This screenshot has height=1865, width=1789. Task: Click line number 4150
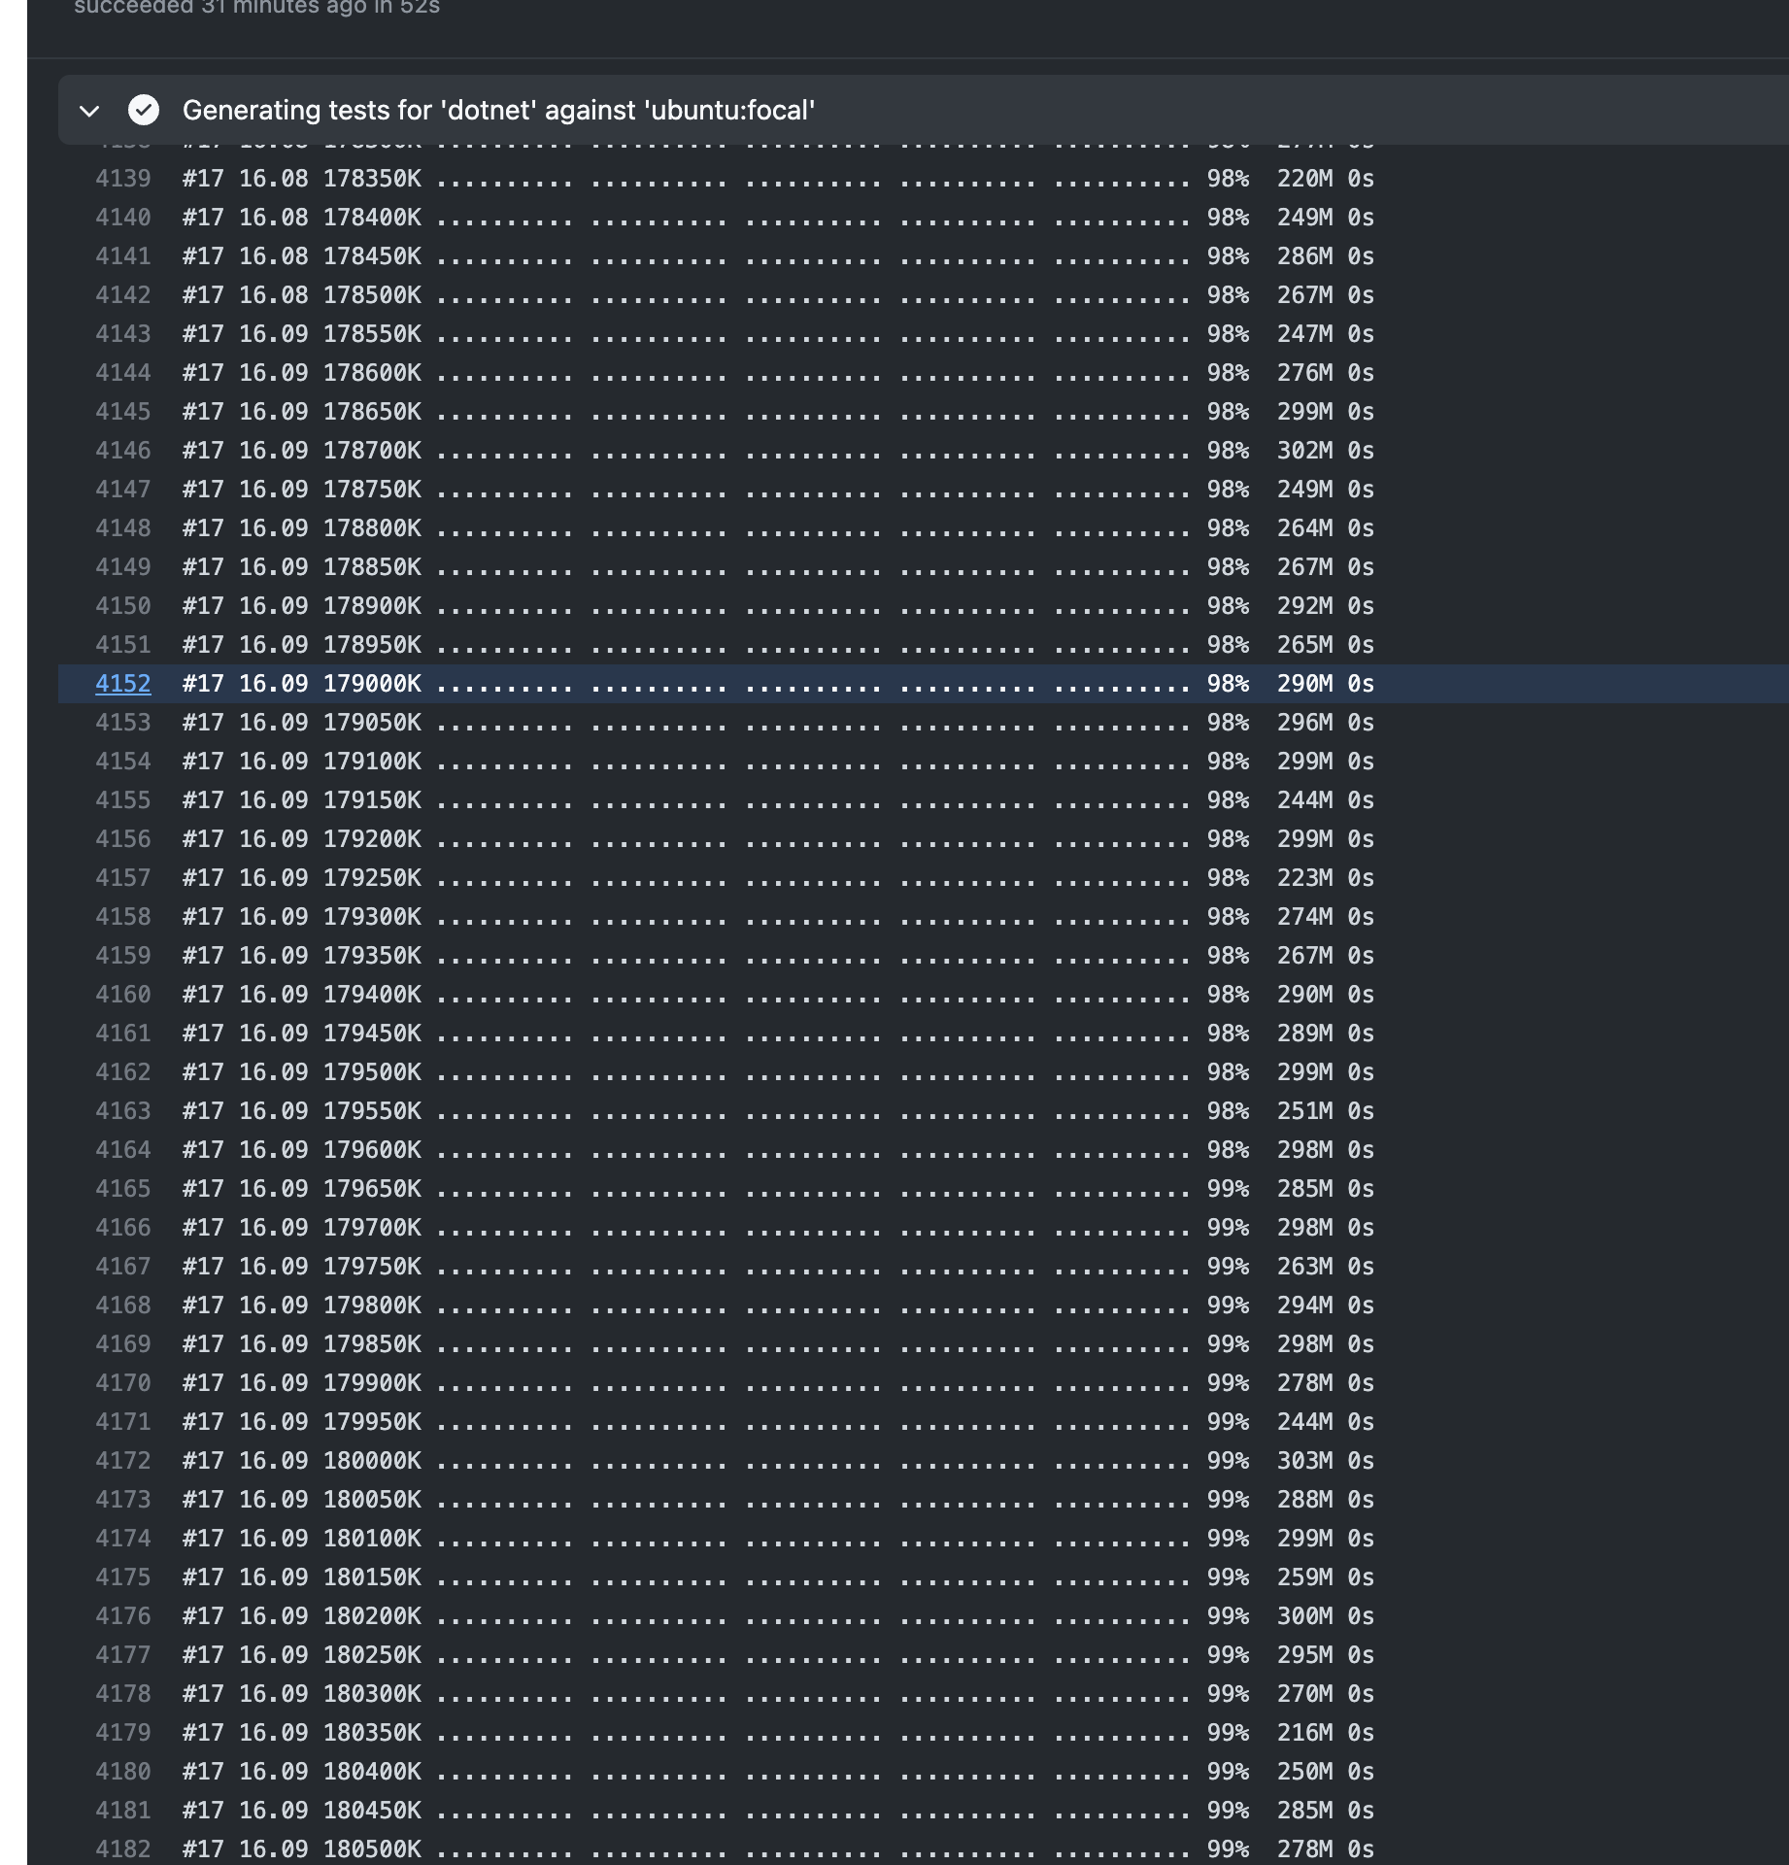point(123,606)
